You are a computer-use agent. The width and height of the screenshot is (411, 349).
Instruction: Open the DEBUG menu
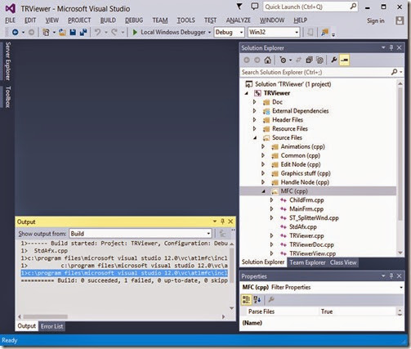point(134,20)
